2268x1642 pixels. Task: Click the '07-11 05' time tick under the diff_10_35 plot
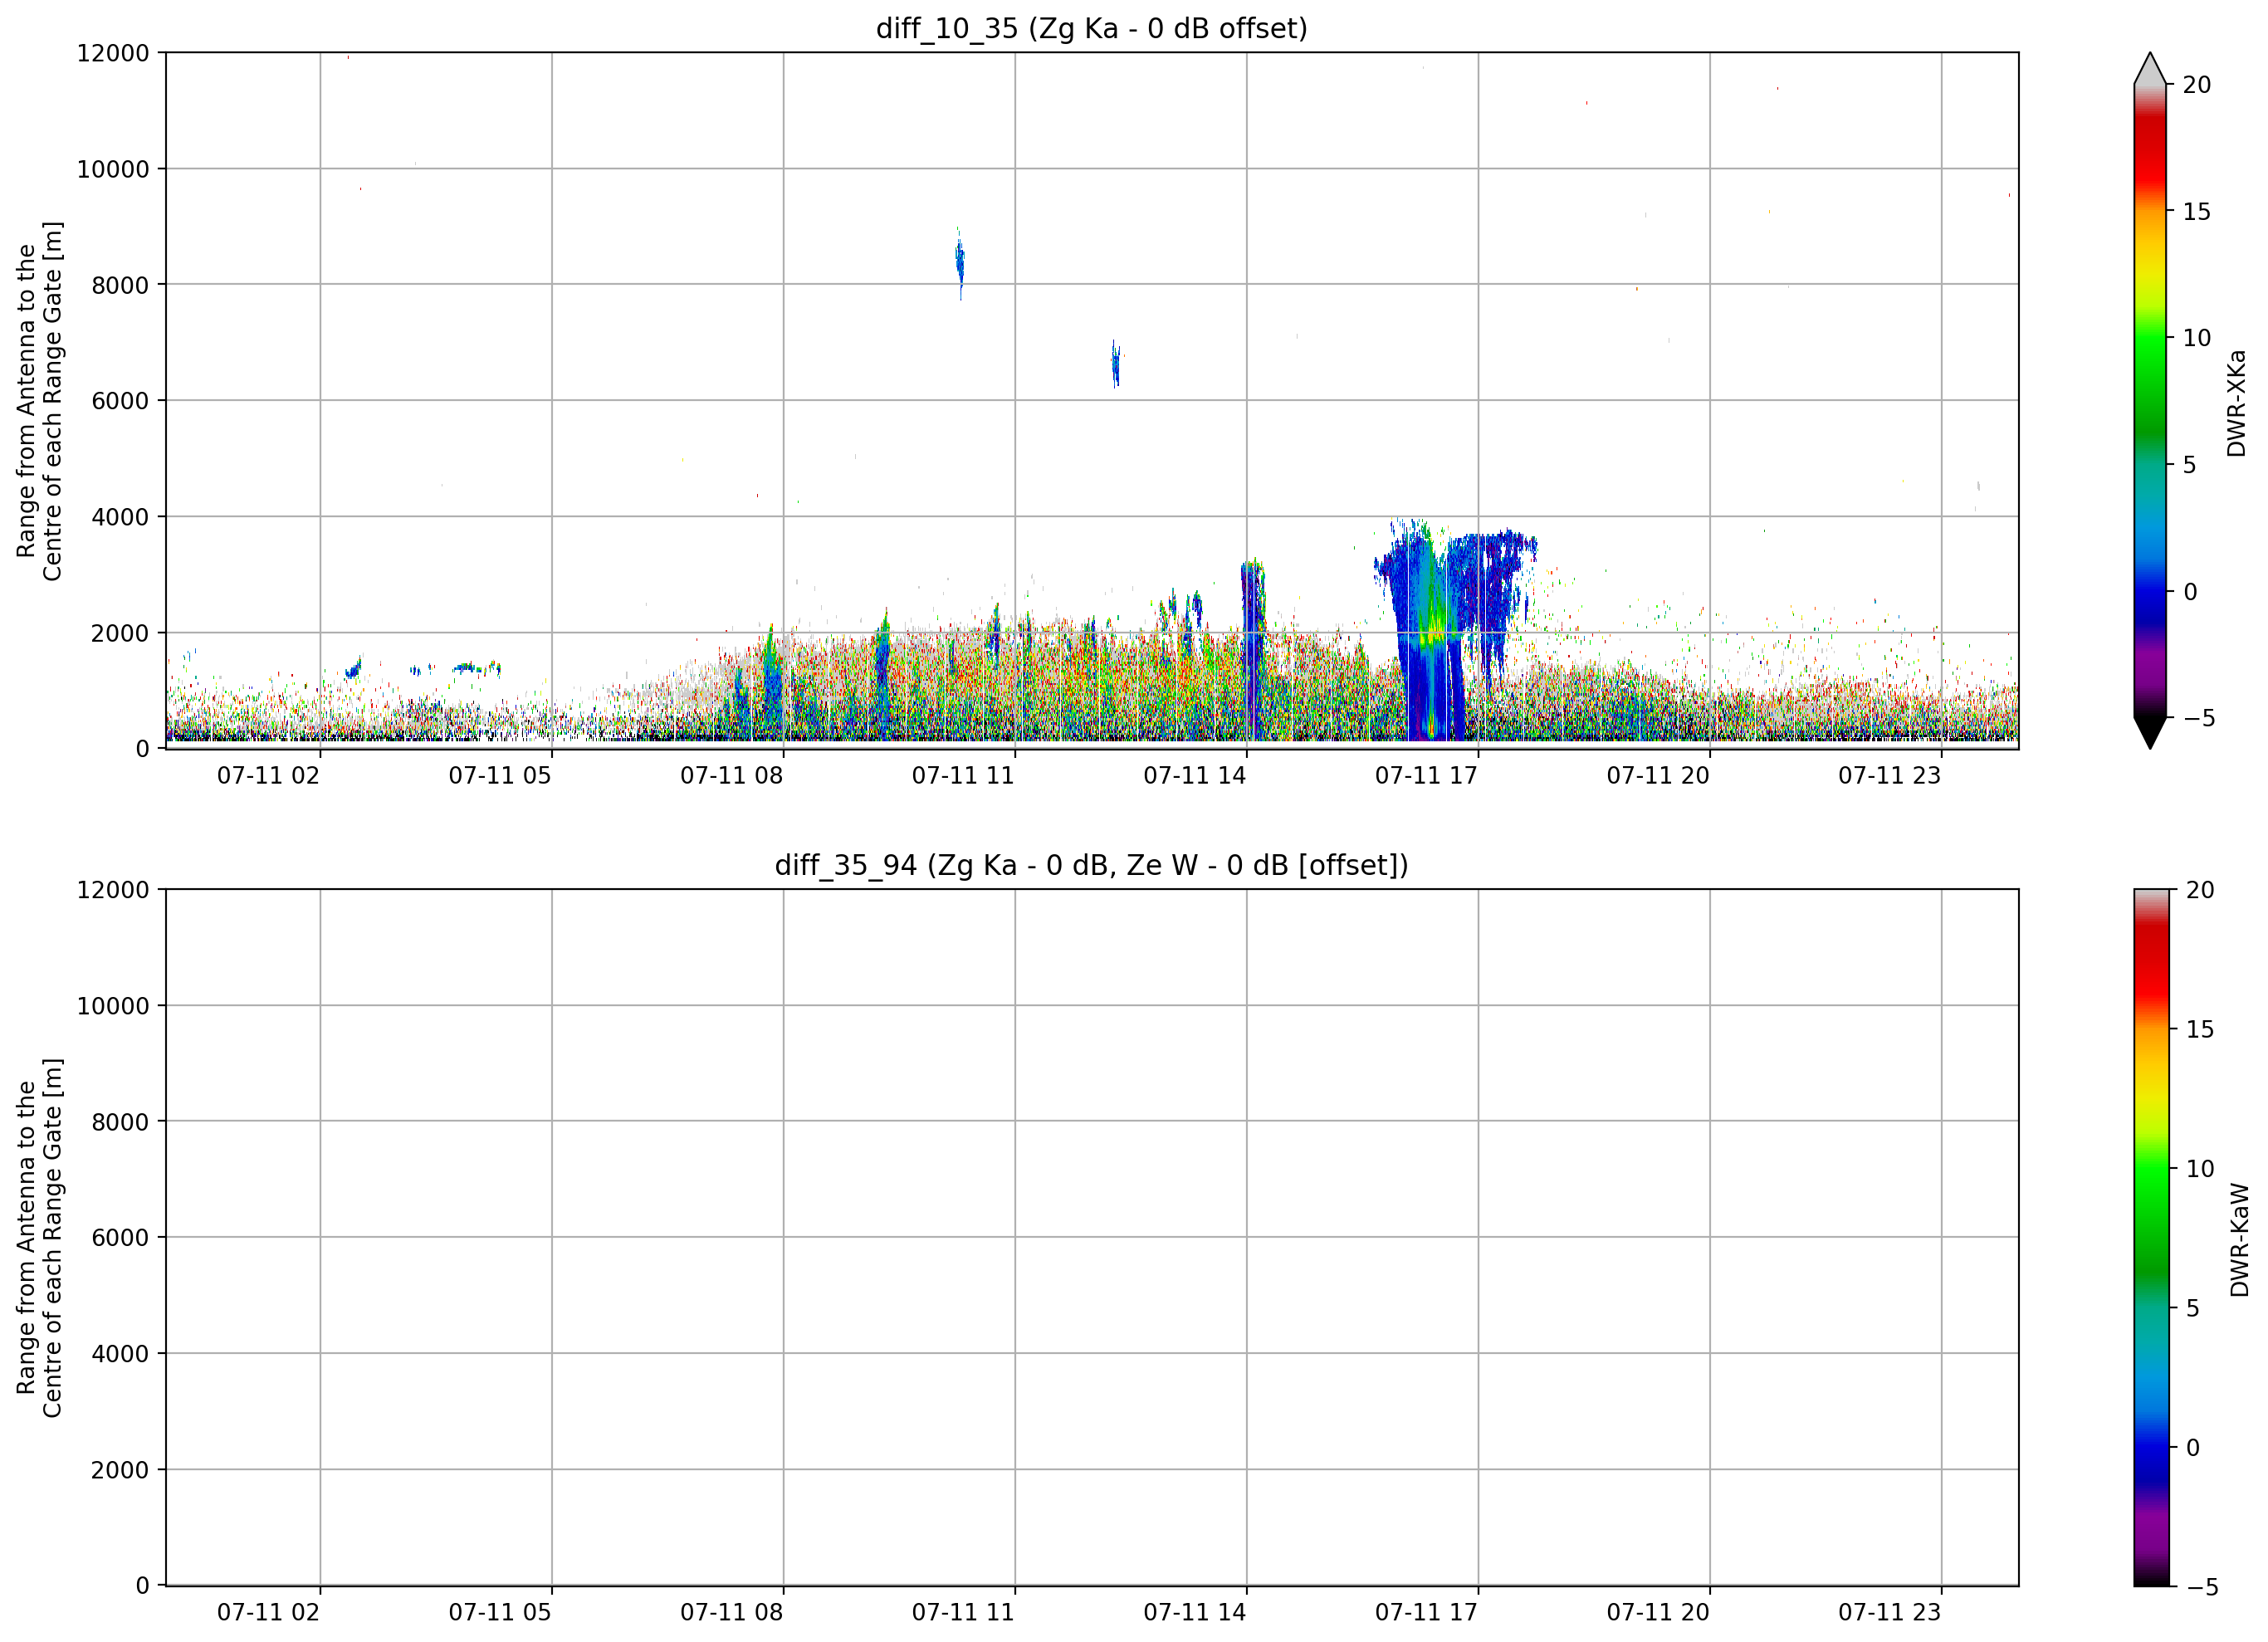(500, 776)
